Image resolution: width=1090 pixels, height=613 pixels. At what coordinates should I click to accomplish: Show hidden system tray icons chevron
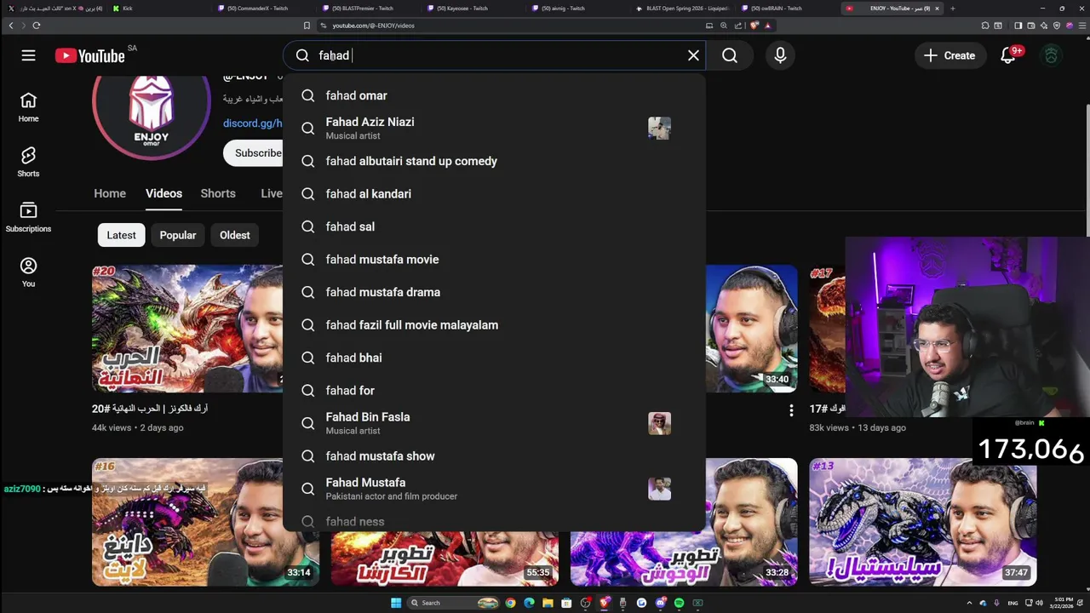pos(969,603)
